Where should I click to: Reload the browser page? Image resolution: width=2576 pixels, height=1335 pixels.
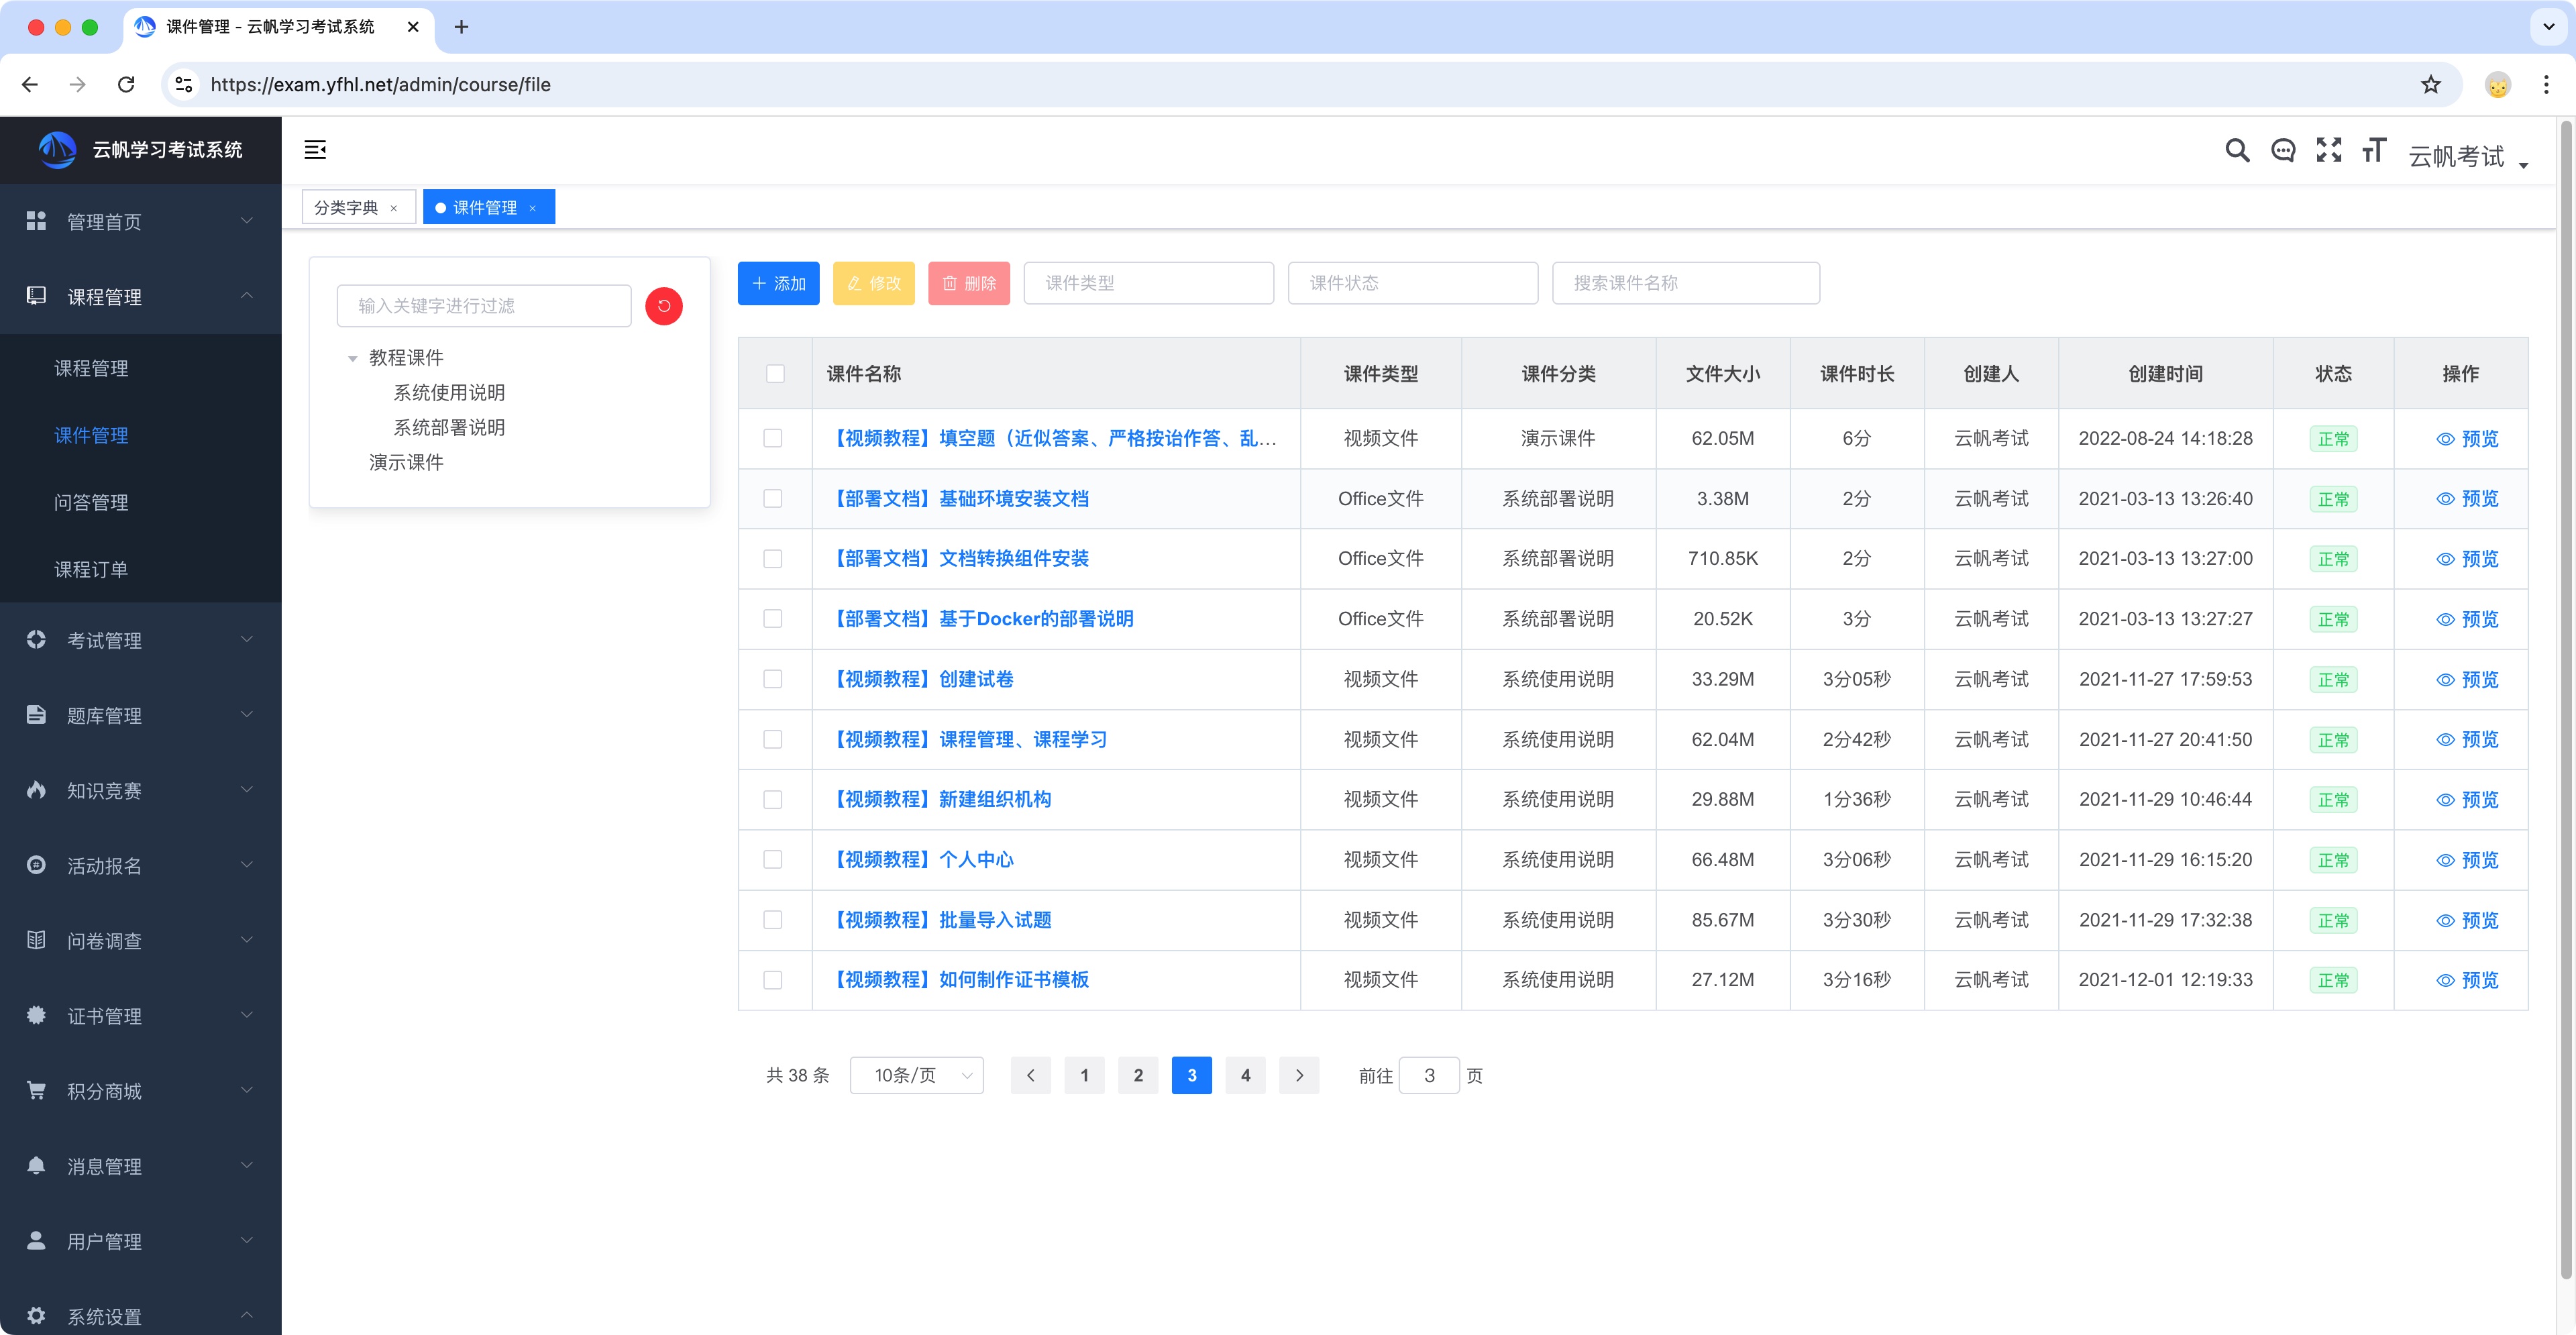click(x=126, y=85)
